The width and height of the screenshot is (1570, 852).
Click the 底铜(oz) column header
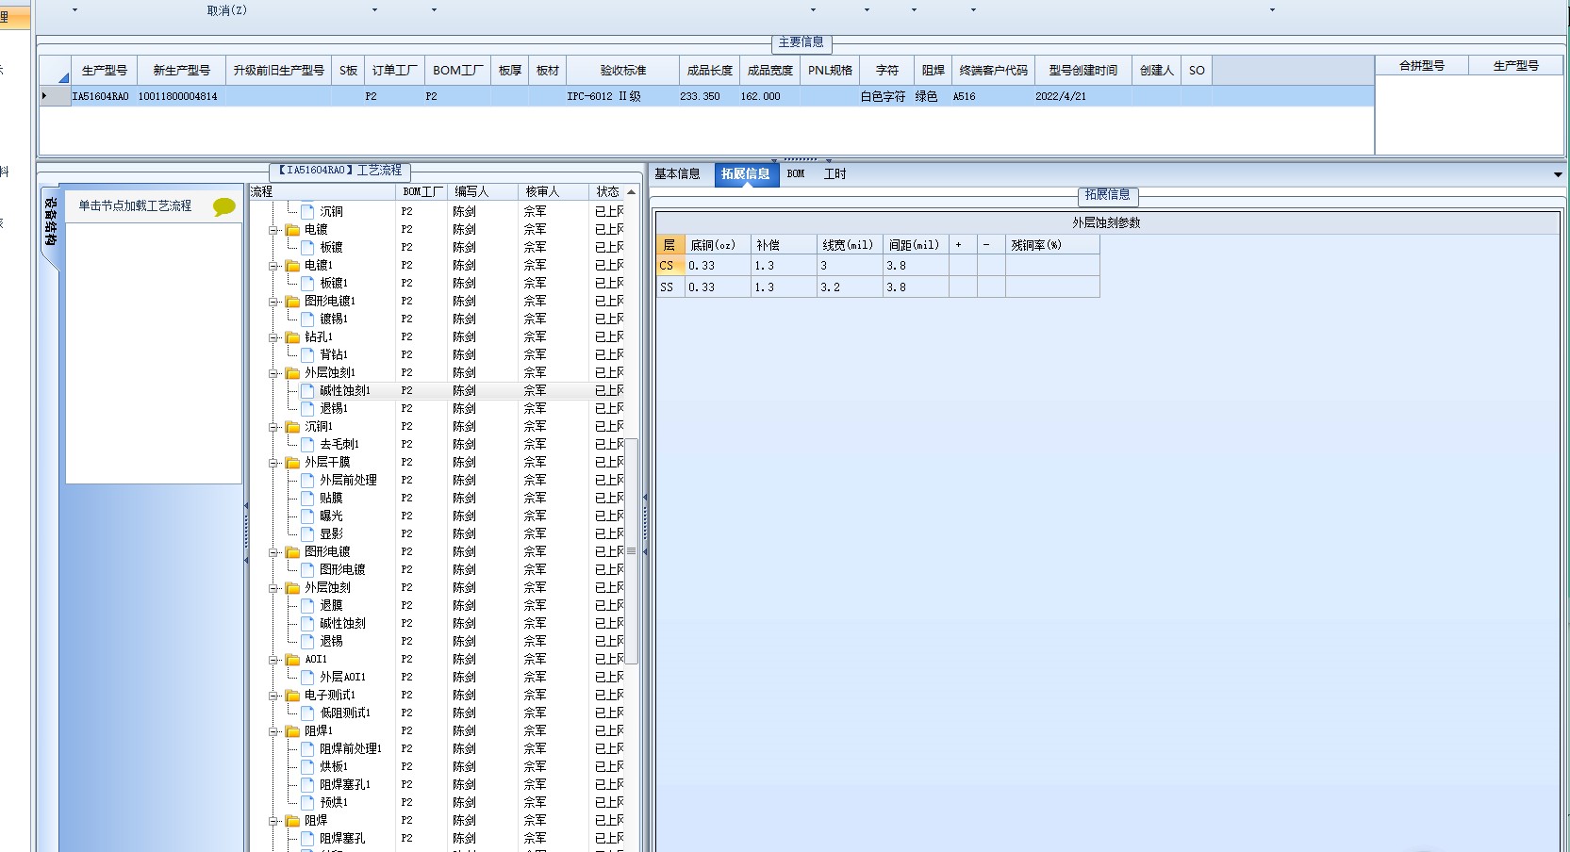pyautogui.click(x=717, y=245)
